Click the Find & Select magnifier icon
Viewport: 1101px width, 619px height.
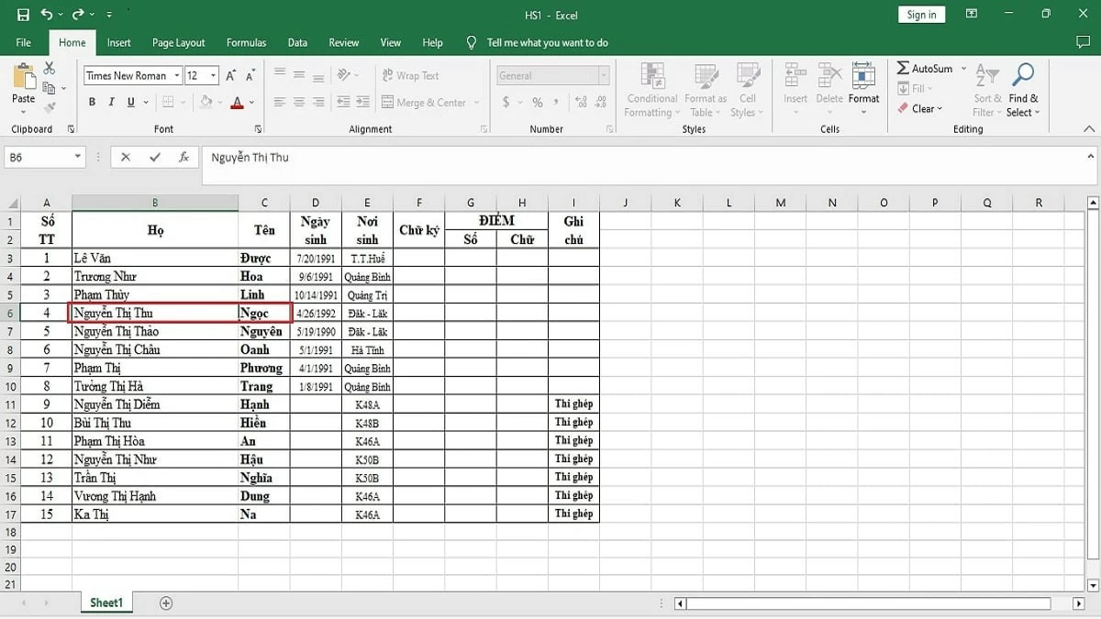1022,73
